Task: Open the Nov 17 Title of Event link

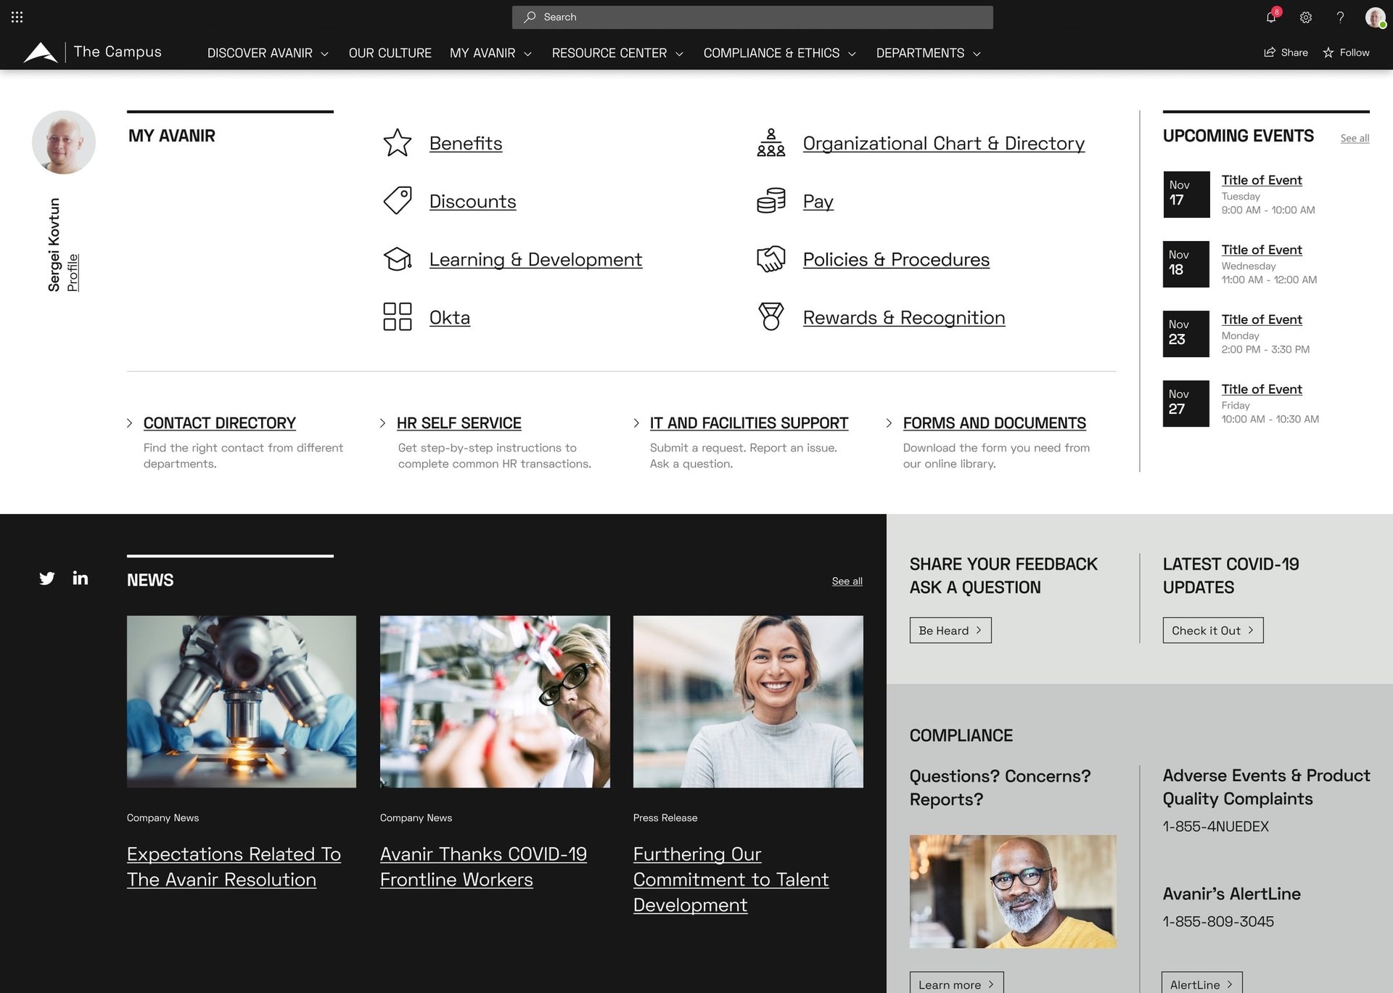Action: point(1261,180)
